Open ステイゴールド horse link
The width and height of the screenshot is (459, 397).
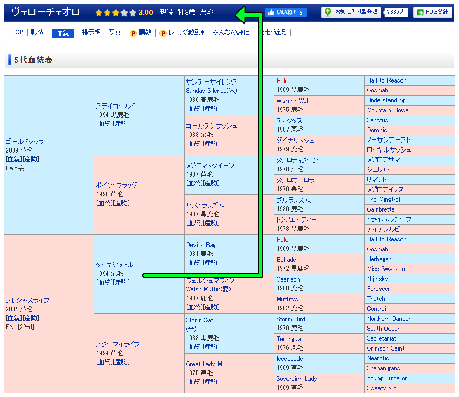[x=116, y=106]
